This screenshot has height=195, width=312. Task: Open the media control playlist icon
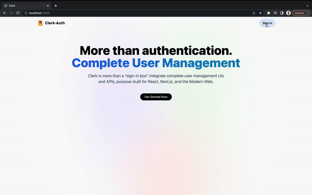click(275, 13)
